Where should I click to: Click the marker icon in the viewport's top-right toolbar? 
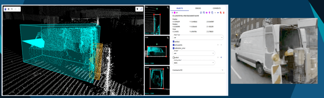coord(137,9)
